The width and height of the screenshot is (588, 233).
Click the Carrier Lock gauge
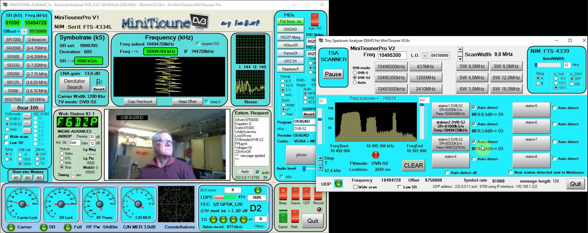click(22, 204)
